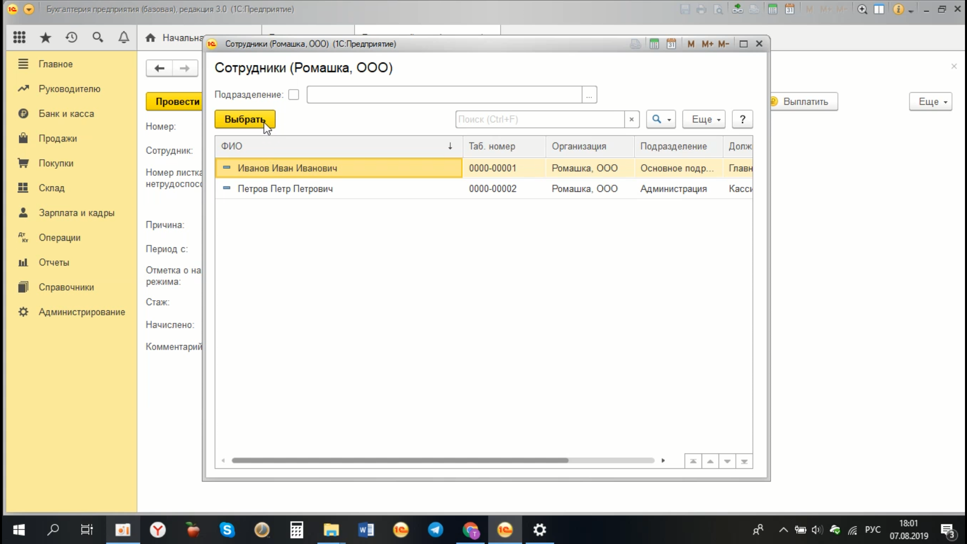This screenshot has width=967, height=544.
Task: Open Telegram from the Windows taskbar
Action: pos(435,530)
